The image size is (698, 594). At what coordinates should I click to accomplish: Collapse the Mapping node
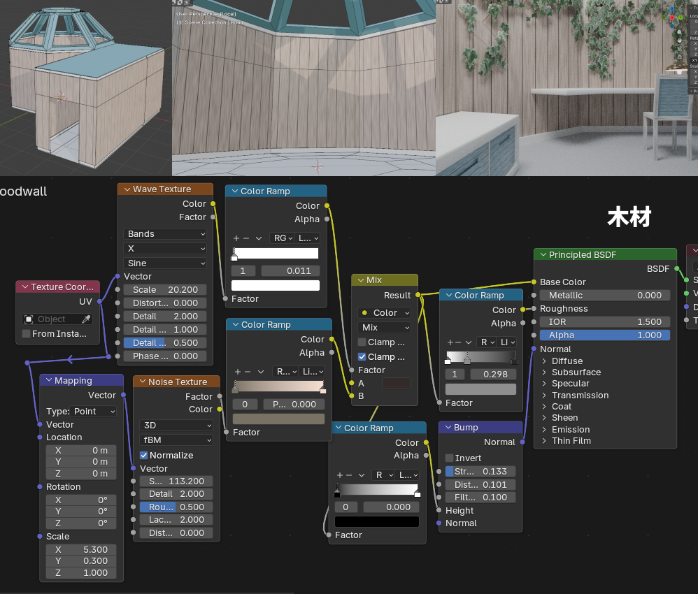pyautogui.click(x=48, y=381)
